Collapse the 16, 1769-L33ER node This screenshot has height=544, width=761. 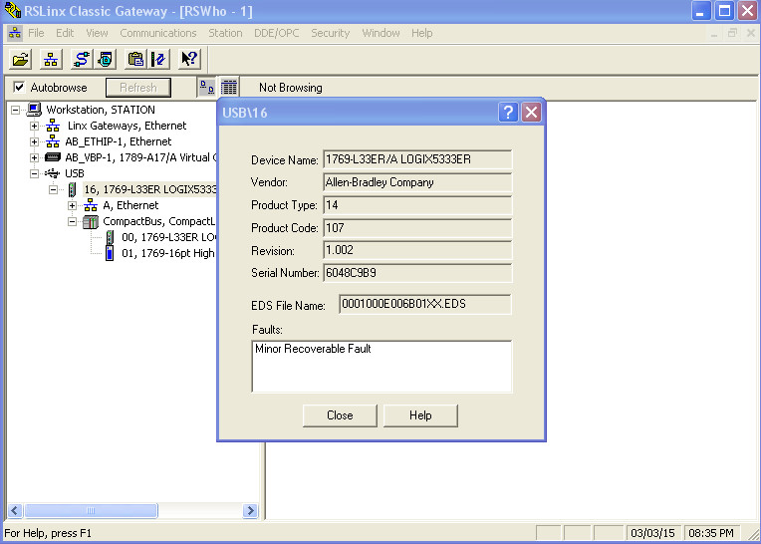[54, 189]
